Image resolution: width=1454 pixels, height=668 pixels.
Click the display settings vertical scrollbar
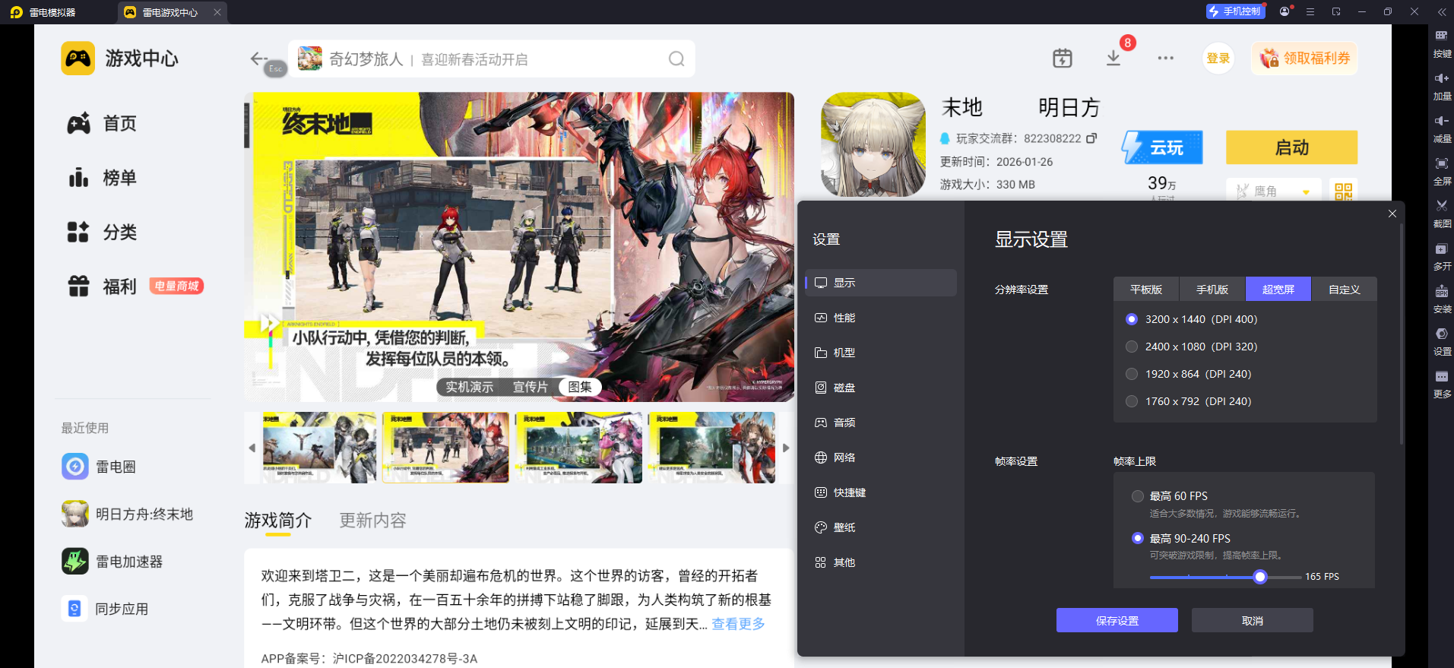(x=1401, y=334)
